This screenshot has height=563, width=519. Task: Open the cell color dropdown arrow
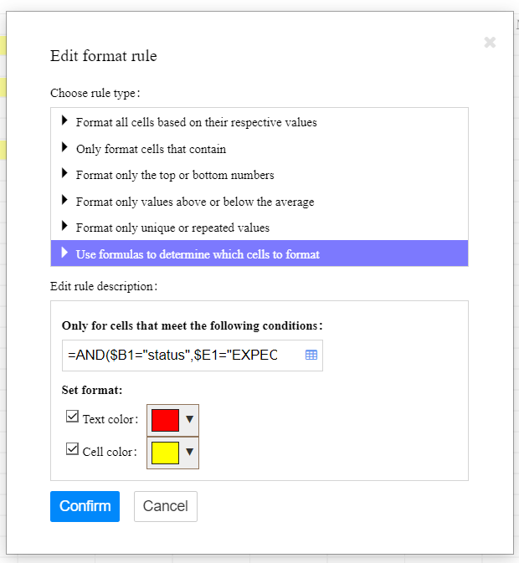(189, 453)
